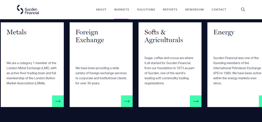Click the Softs & Agriculturals heading
262x122 pixels.
163,36
